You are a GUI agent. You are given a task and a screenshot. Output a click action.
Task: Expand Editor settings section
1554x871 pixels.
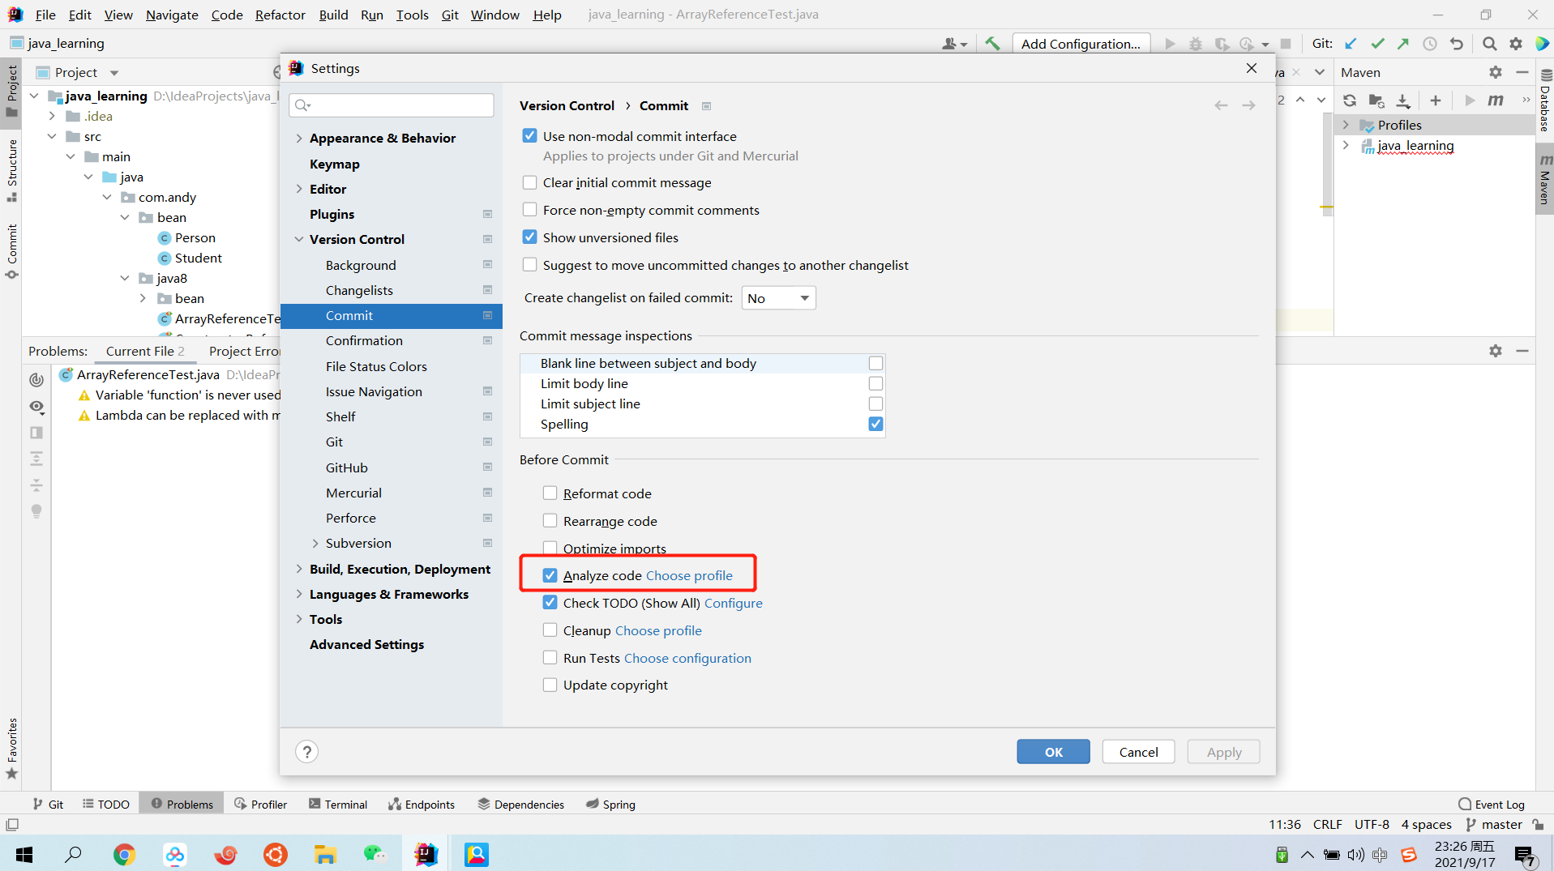point(299,189)
